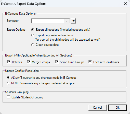Uncheck the Batches checkbox
Viewport: 130px width, 114px height.
coord(9,62)
